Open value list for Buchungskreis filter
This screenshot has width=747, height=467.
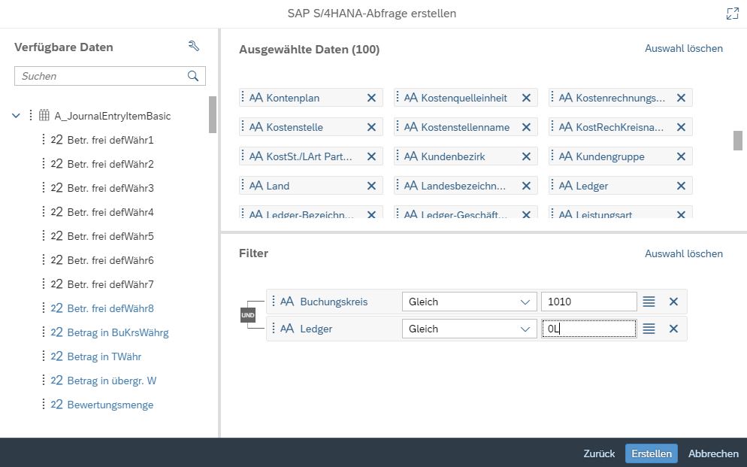click(649, 302)
